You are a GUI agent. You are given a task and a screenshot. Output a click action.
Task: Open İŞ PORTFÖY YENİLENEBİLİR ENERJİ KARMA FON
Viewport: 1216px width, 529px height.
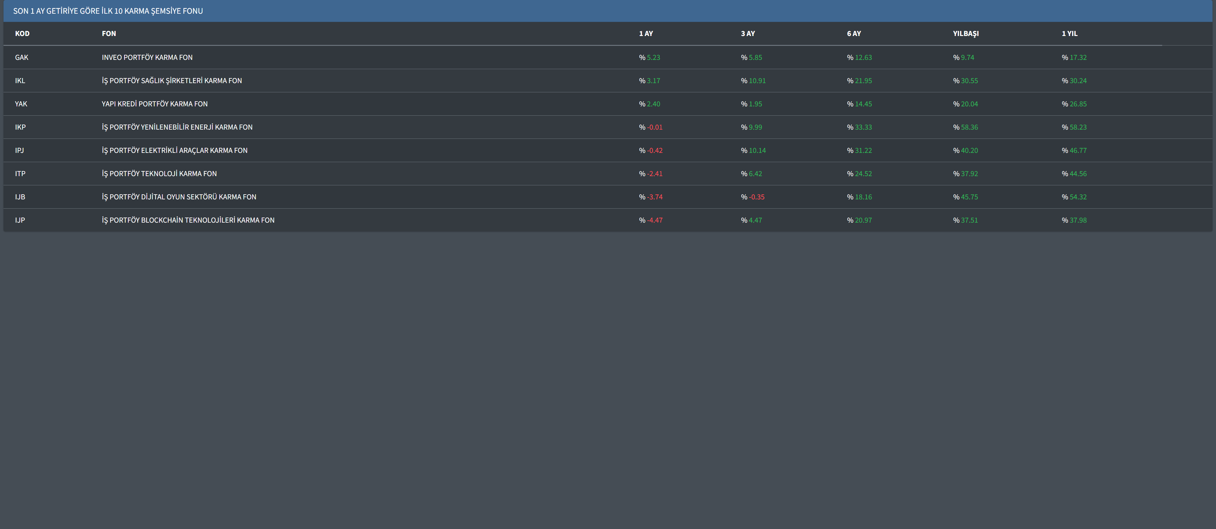pos(177,127)
